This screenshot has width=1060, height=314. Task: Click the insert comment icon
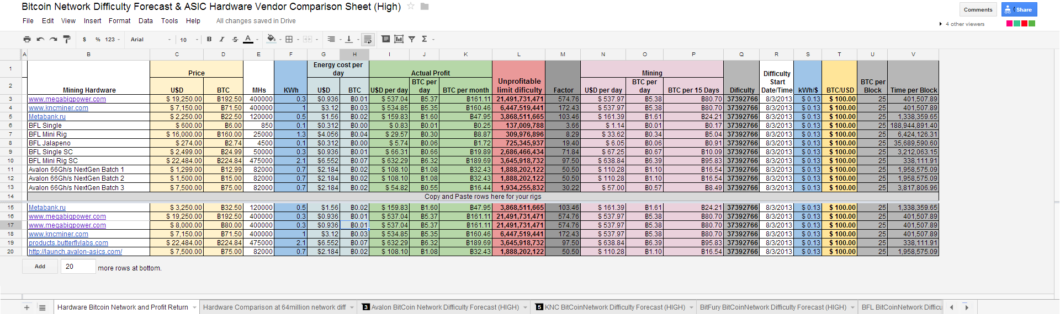[x=386, y=39]
